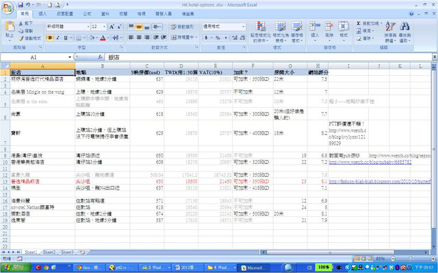Viewport: 438px width, 273px height.
Task: Increase decimal places
Action: click(x=235, y=38)
